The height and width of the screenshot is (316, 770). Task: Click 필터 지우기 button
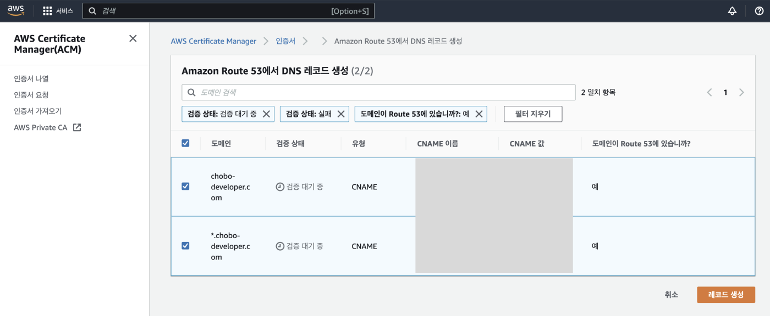point(533,114)
